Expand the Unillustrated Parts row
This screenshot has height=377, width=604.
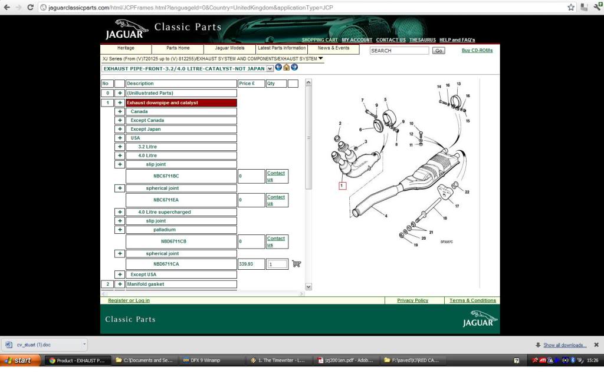coord(120,93)
